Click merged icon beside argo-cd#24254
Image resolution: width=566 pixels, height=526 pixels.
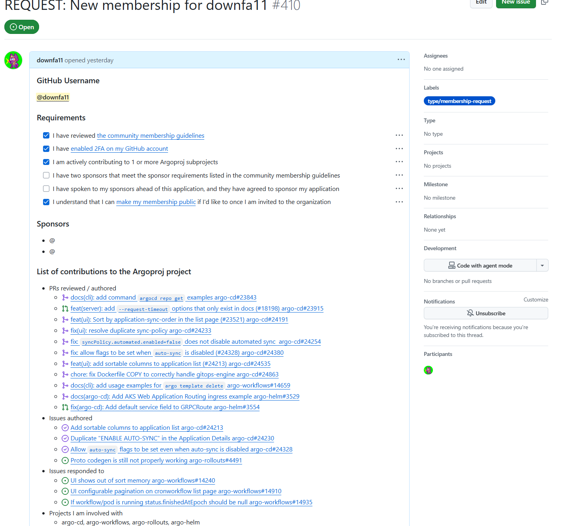point(65,342)
